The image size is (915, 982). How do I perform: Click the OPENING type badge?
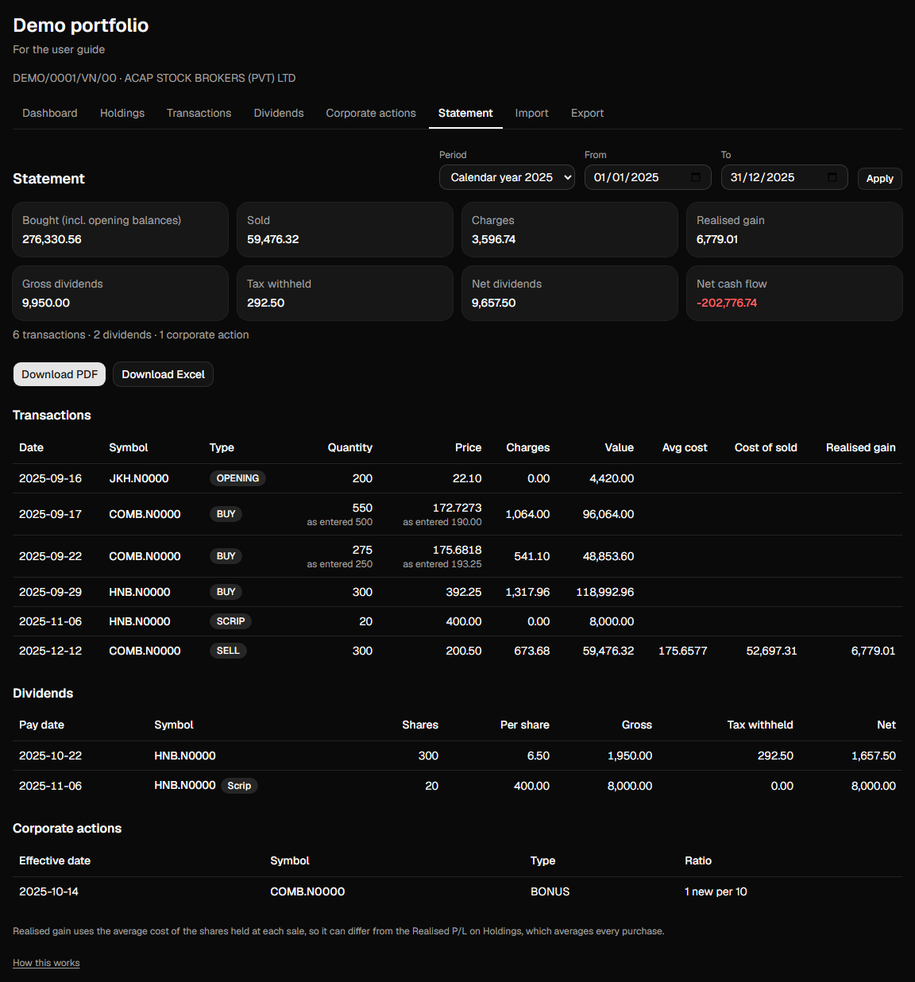[x=237, y=478]
